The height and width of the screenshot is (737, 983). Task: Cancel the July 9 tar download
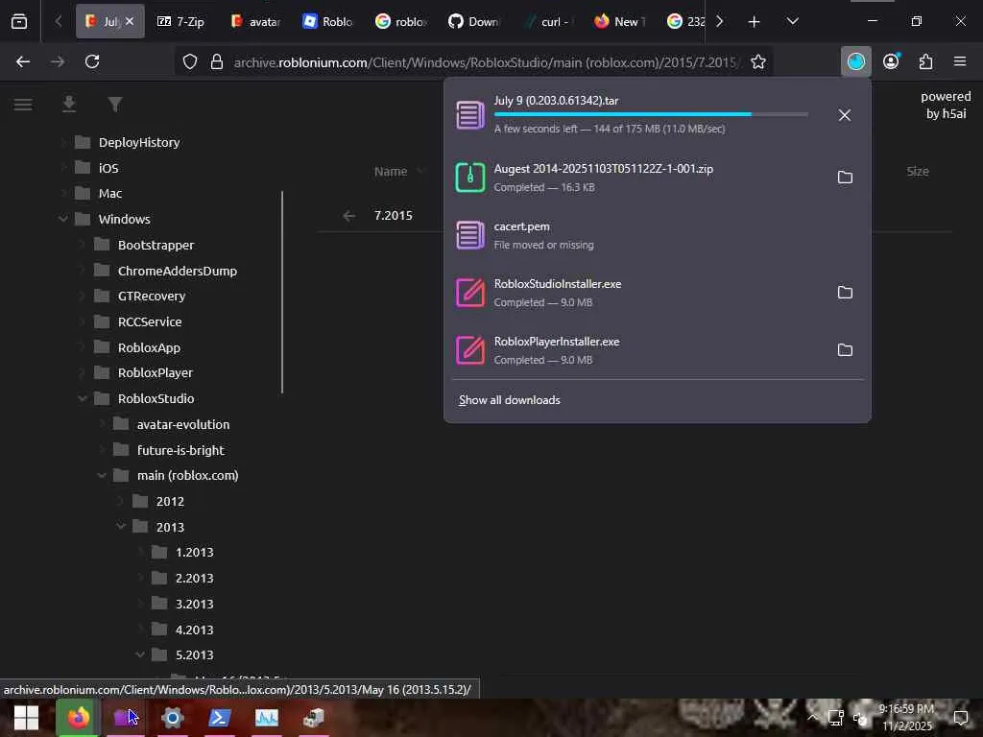[845, 115]
